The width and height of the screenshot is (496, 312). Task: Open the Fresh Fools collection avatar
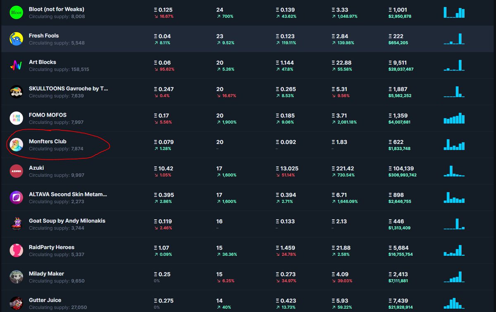click(16, 39)
